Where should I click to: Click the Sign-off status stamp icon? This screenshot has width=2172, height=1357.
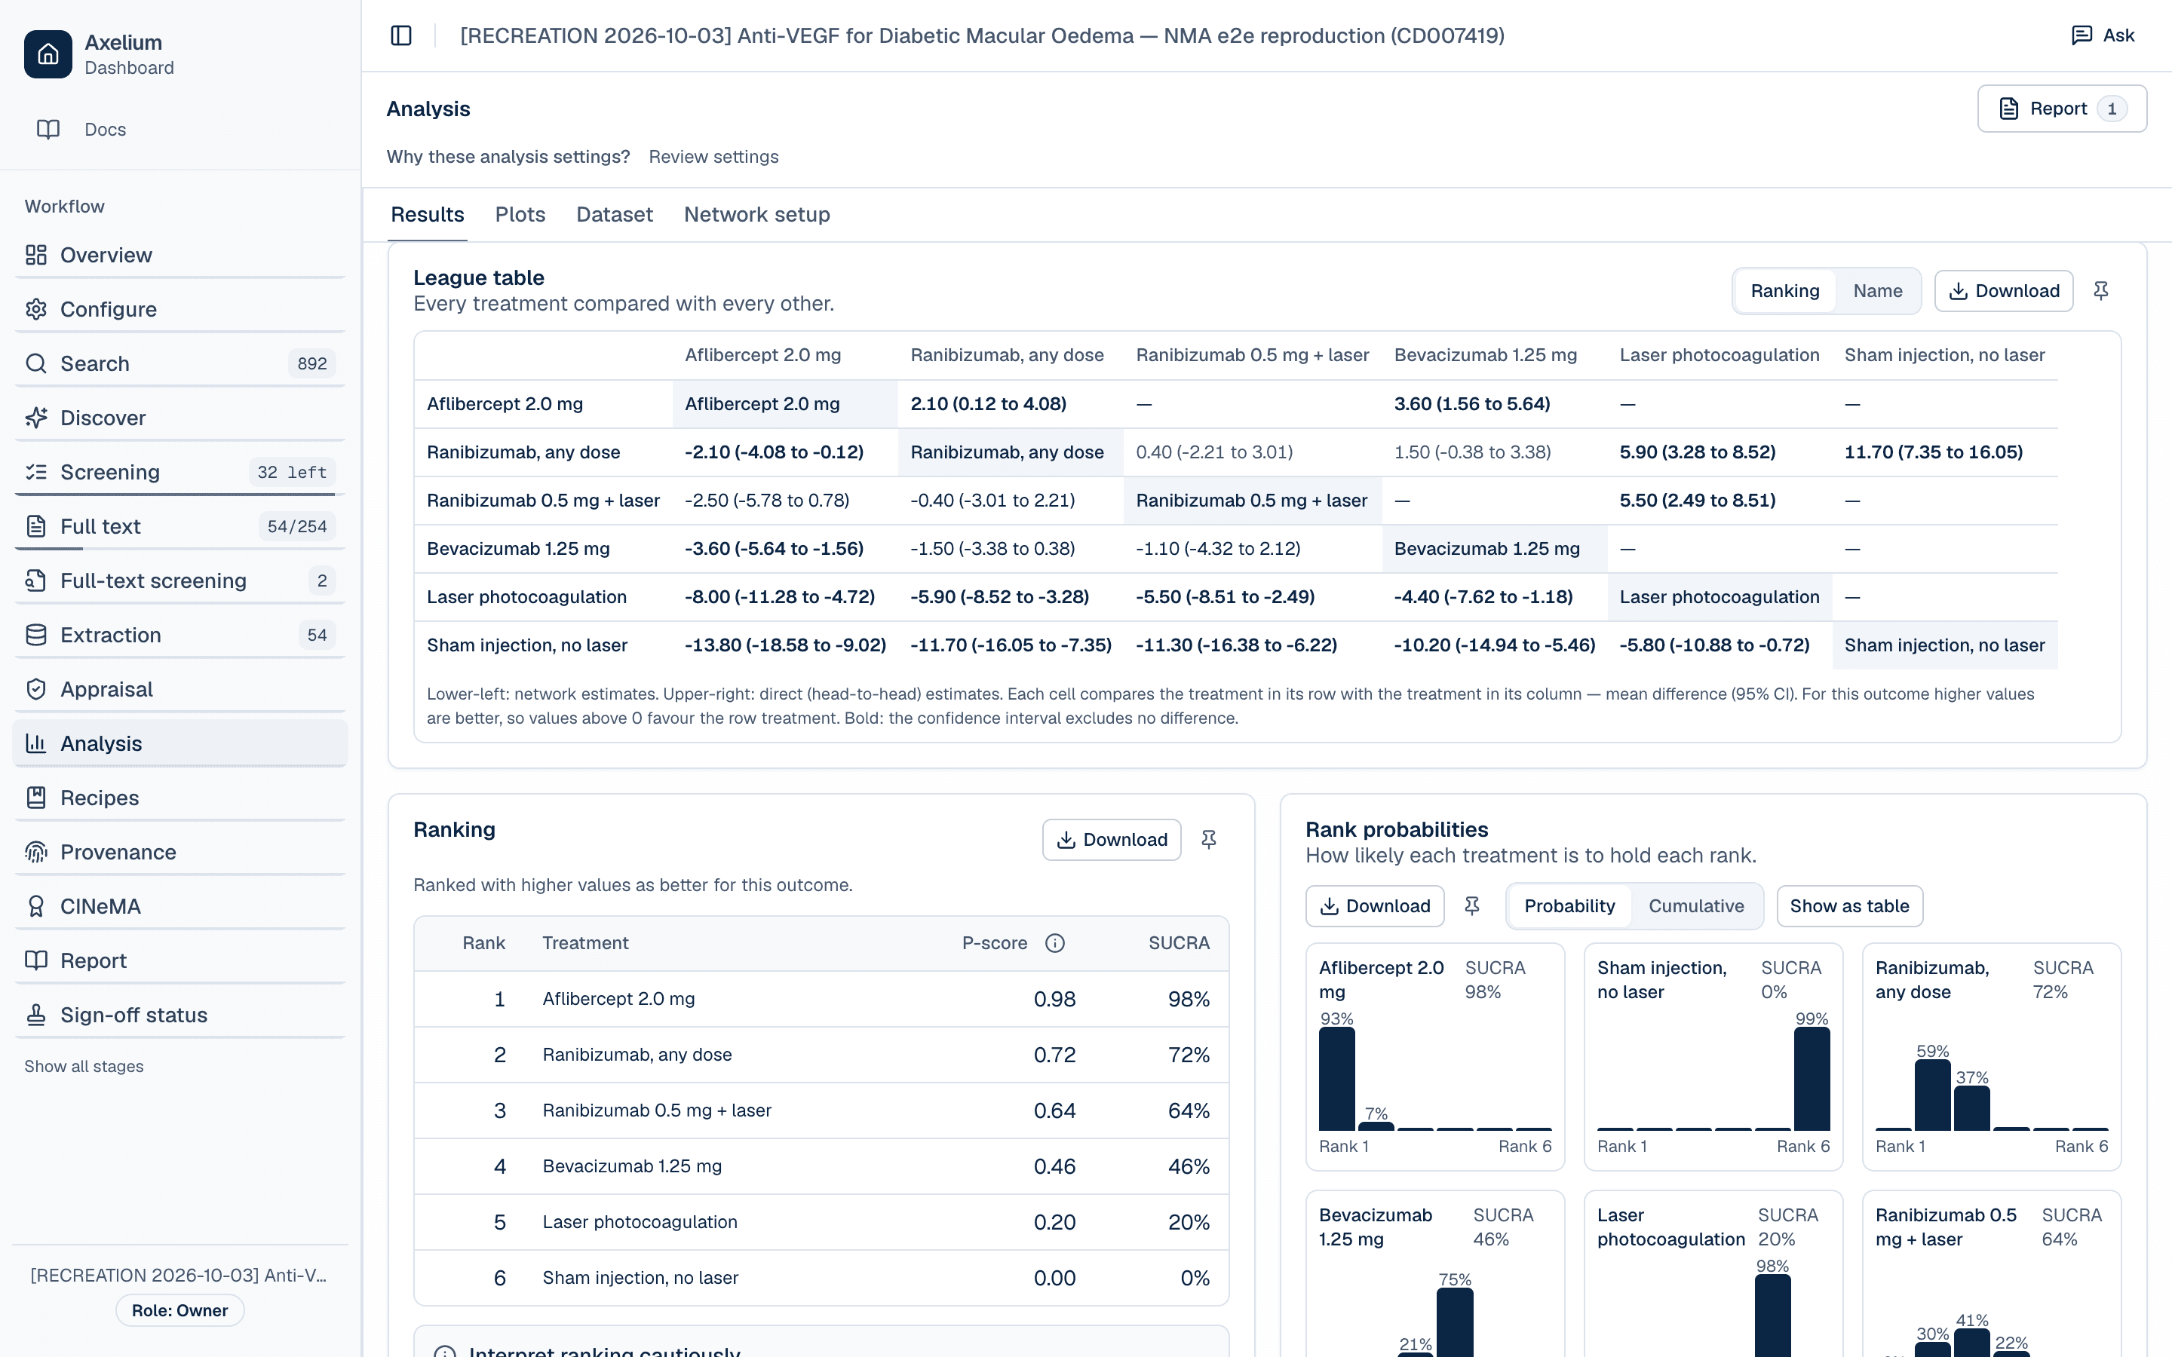36,1015
